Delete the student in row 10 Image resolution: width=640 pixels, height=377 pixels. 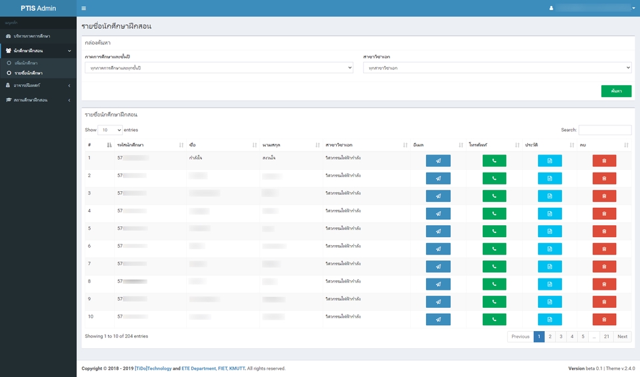[x=604, y=320]
